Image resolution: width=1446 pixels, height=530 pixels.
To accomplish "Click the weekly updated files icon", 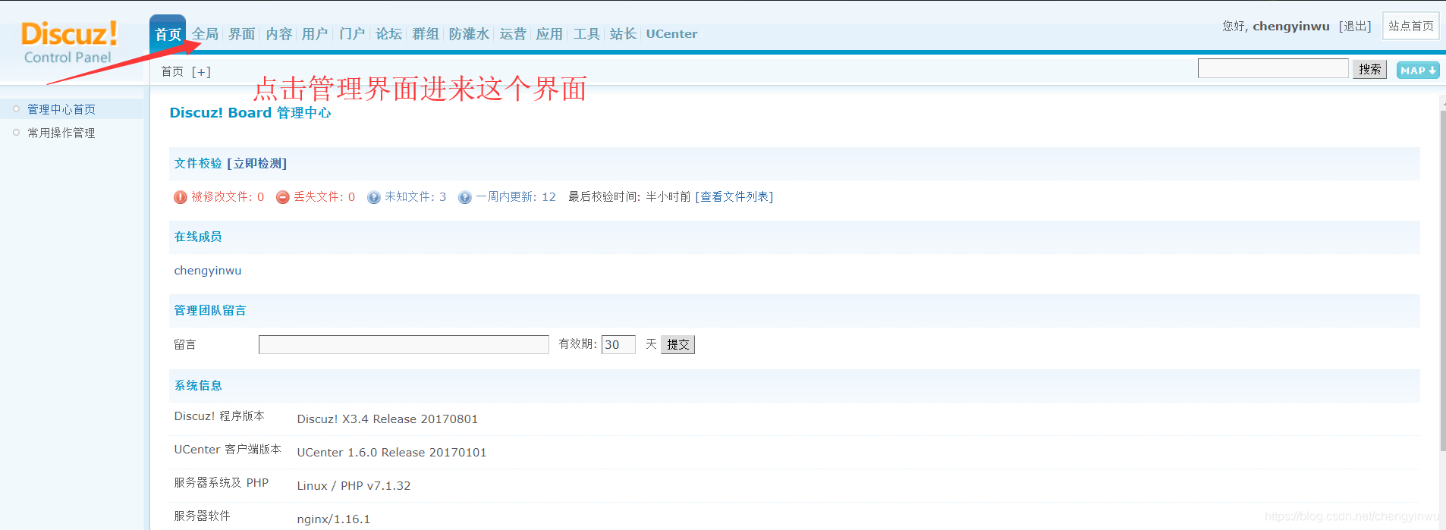I will 465,197.
